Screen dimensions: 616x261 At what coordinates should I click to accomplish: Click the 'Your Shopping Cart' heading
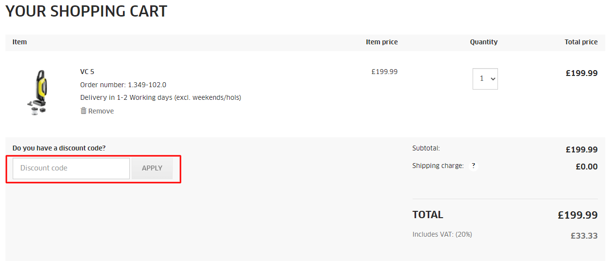[86, 11]
